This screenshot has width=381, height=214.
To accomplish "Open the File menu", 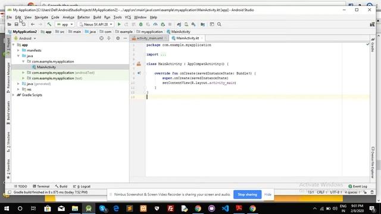I will click(10, 17).
